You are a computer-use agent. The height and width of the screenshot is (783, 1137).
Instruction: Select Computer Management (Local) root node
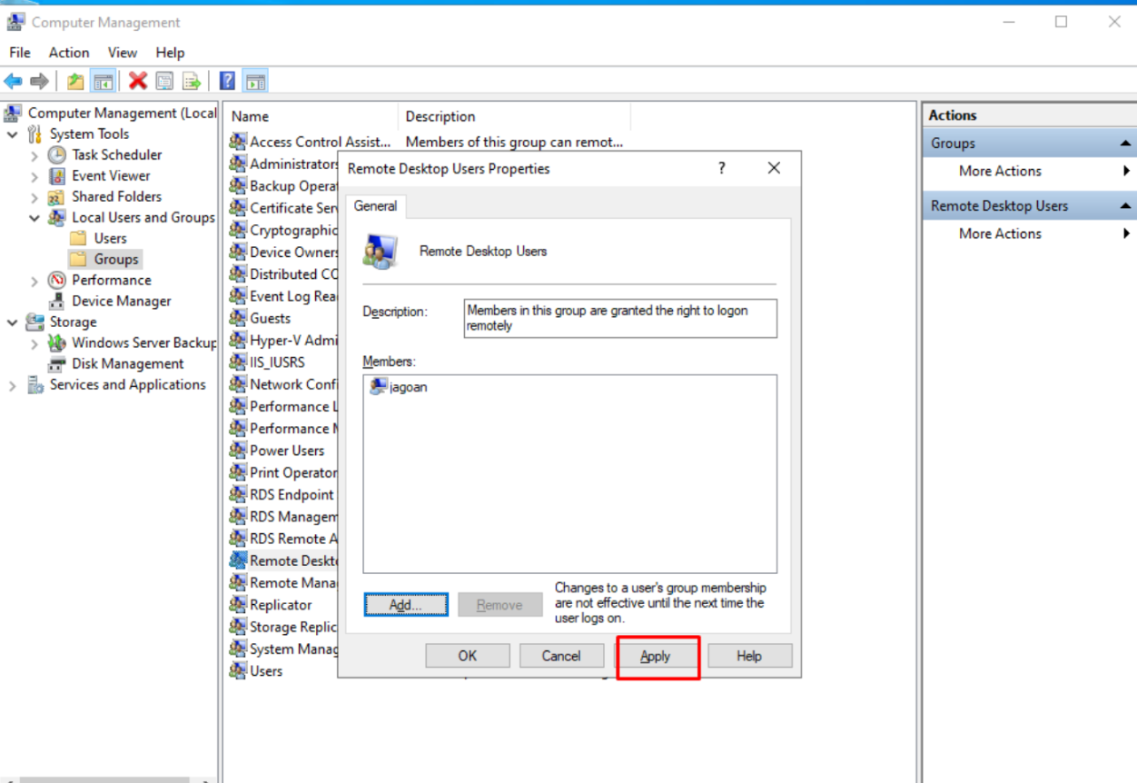(123, 113)
